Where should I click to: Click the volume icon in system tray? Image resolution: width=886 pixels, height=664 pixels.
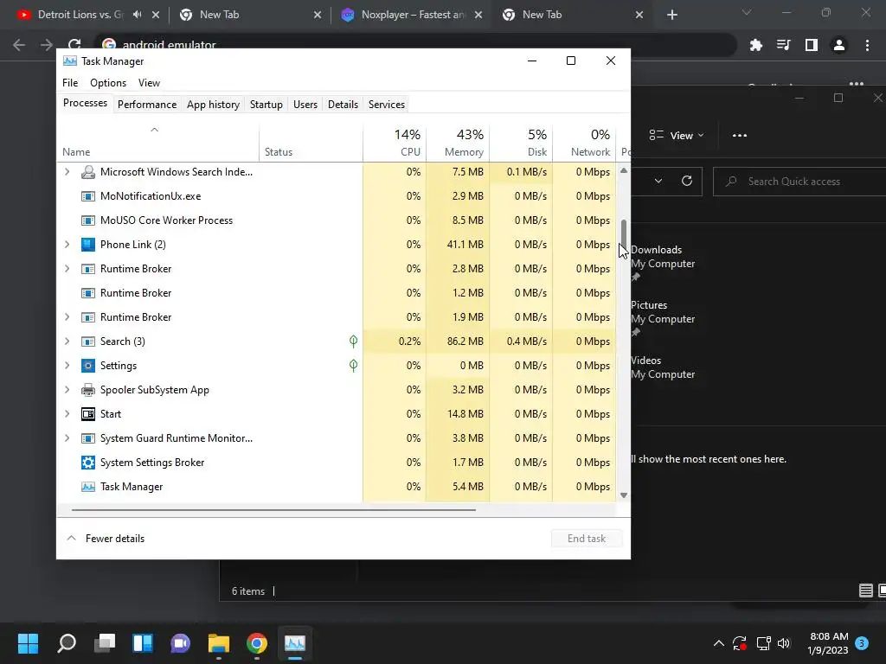tap(784, 643)
